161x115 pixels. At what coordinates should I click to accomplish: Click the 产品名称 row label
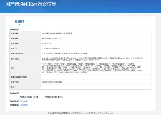[15, 33]
